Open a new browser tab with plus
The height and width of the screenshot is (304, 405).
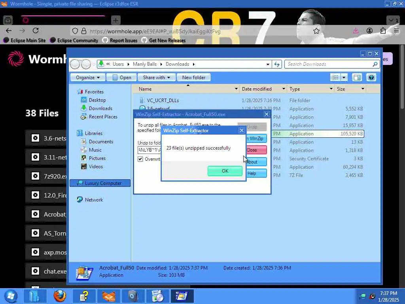(x=116, y=20)
